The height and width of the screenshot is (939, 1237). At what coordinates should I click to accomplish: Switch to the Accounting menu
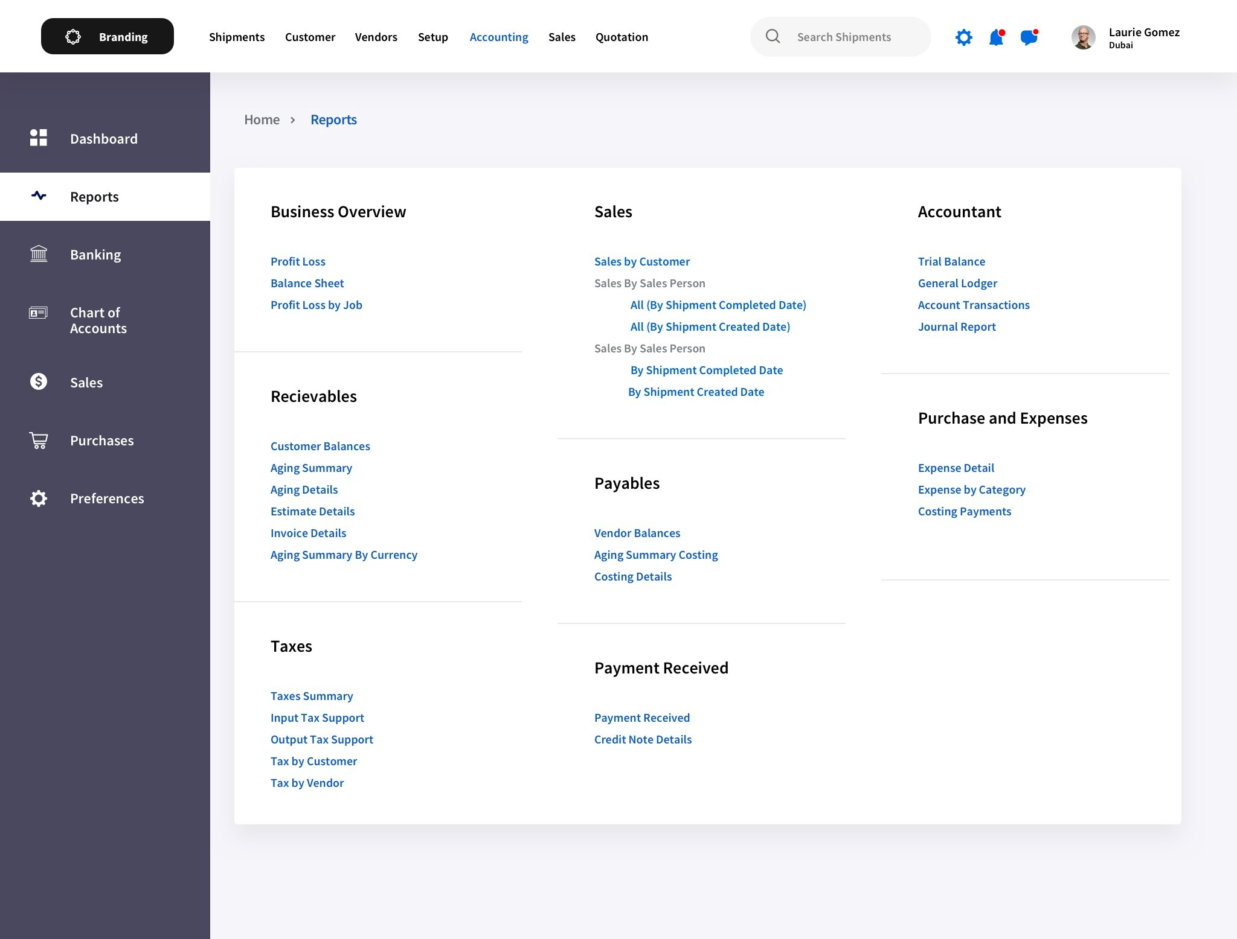click(498, 37)
